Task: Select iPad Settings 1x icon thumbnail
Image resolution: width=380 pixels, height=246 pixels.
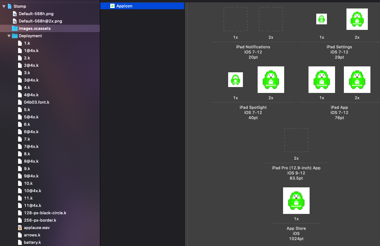Action: [322, 19]
